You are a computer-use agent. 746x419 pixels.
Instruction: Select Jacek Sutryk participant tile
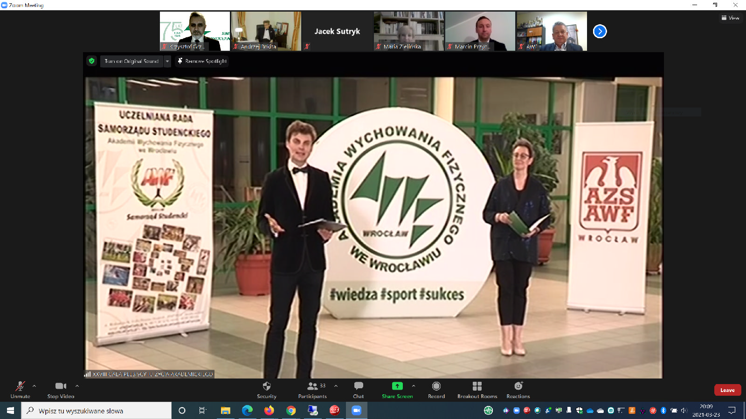coord(338,31)
